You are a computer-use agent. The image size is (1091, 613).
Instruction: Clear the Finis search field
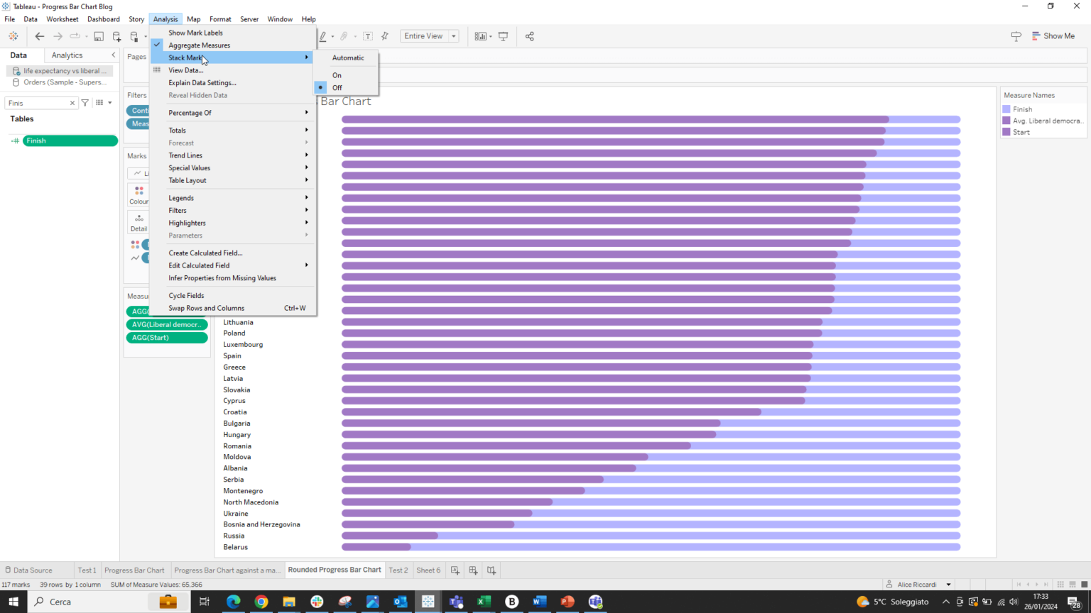[72, 102]
